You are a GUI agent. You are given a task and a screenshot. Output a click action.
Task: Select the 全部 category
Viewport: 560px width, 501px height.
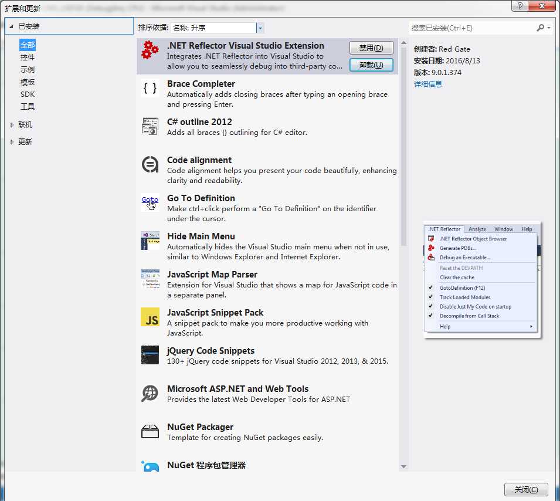coord(28,45)
